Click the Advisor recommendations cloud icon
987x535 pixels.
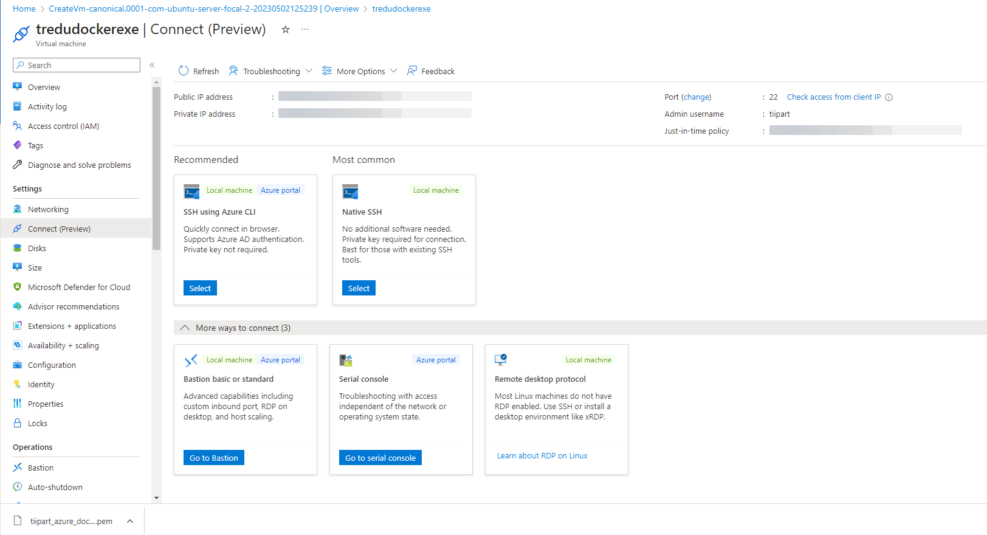pos(18,306)
